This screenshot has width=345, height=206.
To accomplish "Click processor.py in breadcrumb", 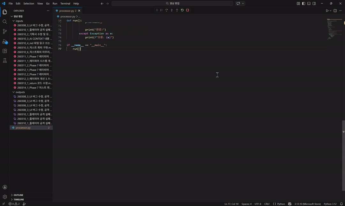I will [x=67, y=17].
